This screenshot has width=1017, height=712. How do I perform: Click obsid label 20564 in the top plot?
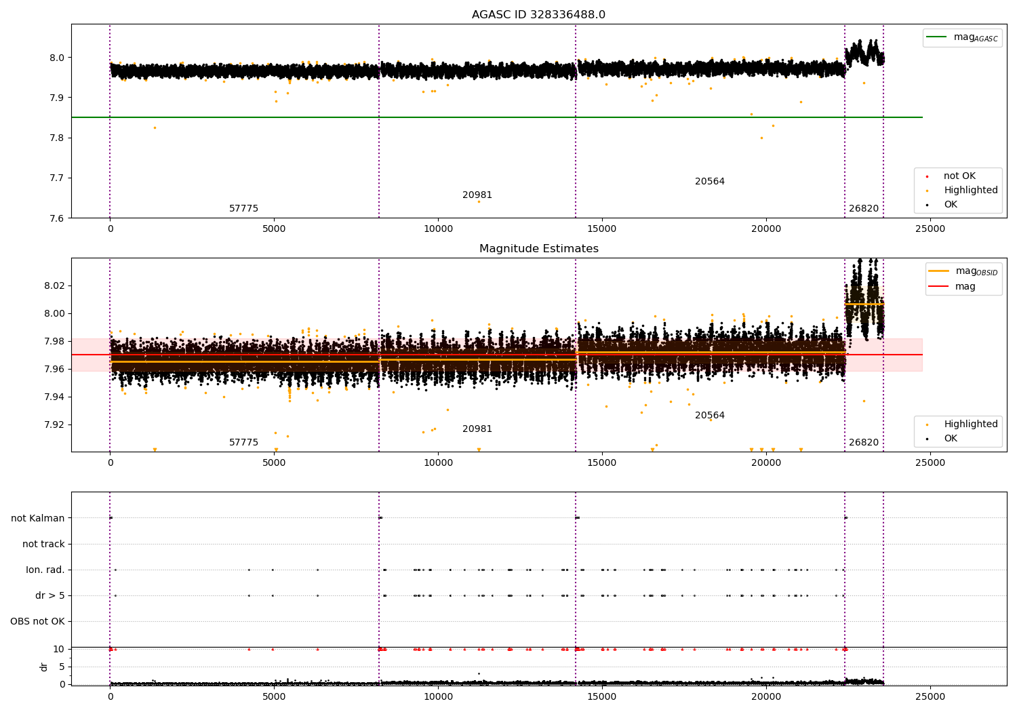(x=710, y=182)
